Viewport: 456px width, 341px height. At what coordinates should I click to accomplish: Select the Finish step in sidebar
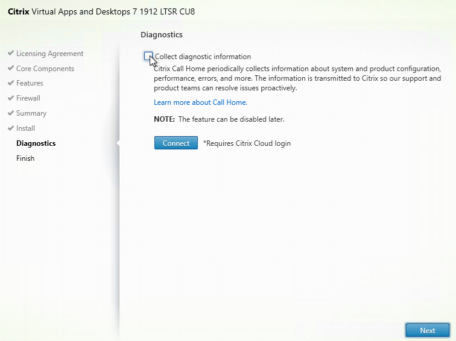[25, 158]
